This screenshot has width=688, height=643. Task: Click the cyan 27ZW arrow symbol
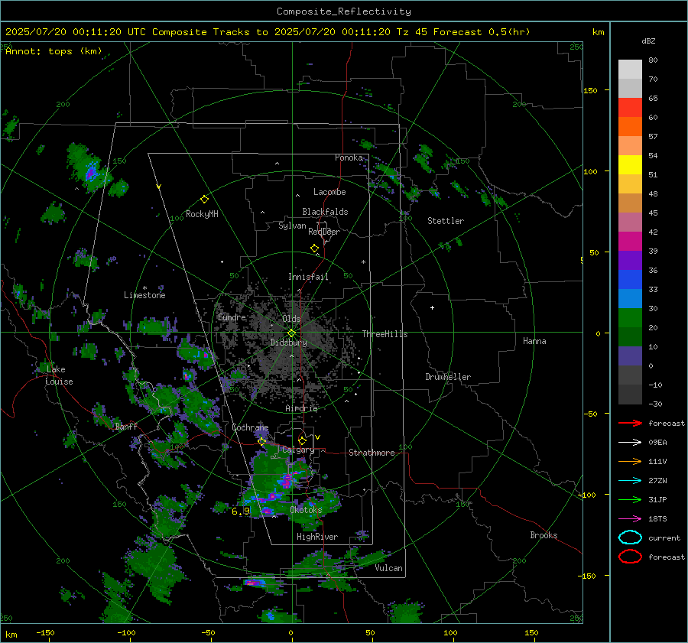click(630, 481)
